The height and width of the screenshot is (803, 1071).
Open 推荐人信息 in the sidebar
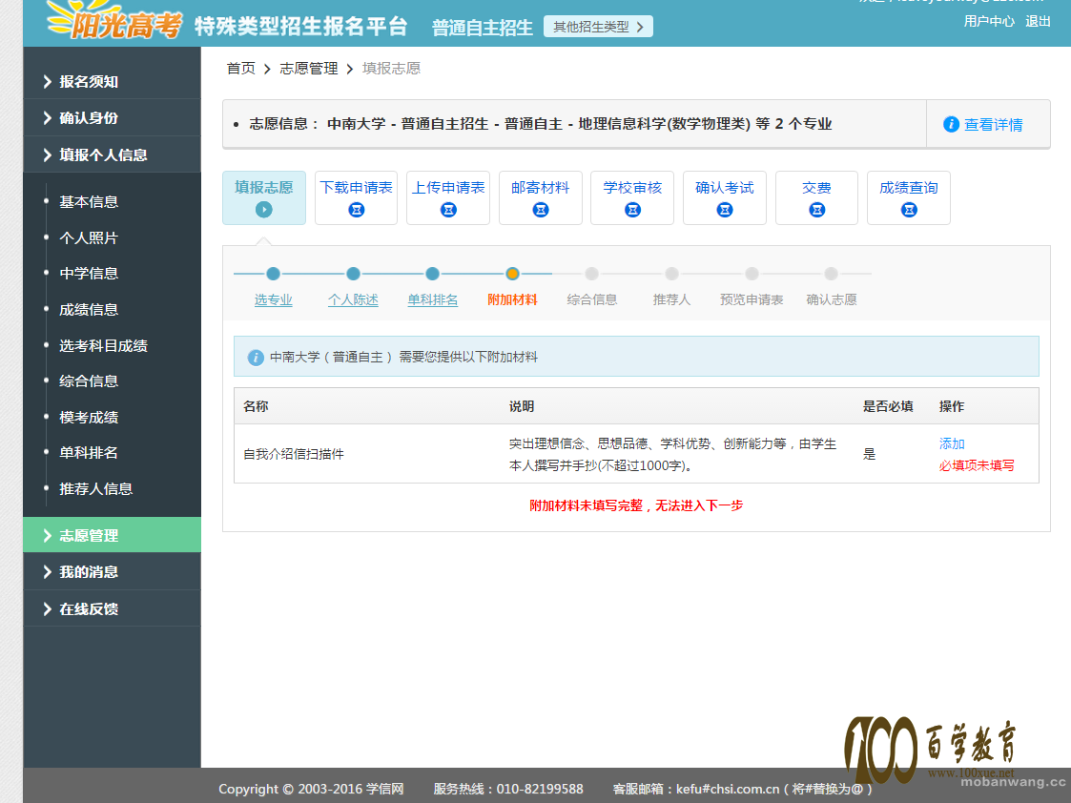[95, 489]
